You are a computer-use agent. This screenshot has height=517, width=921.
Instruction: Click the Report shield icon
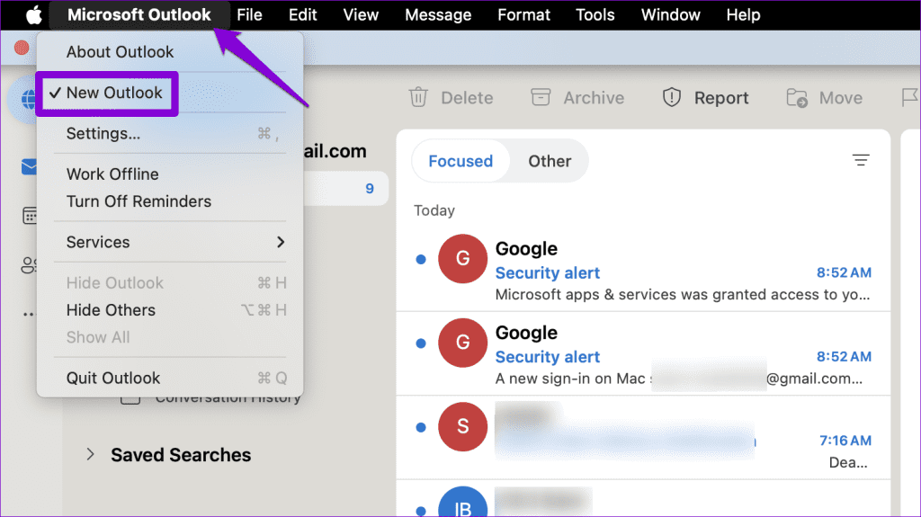coord(672,97)
